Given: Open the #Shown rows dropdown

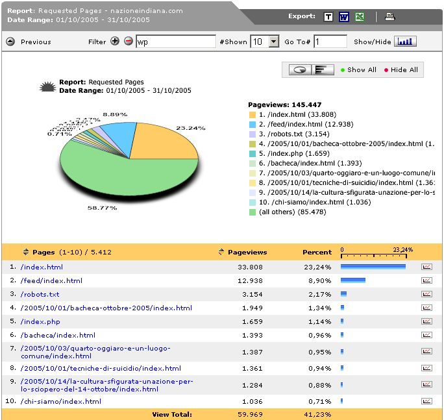Looking at the screenshot, I should 273,42.
